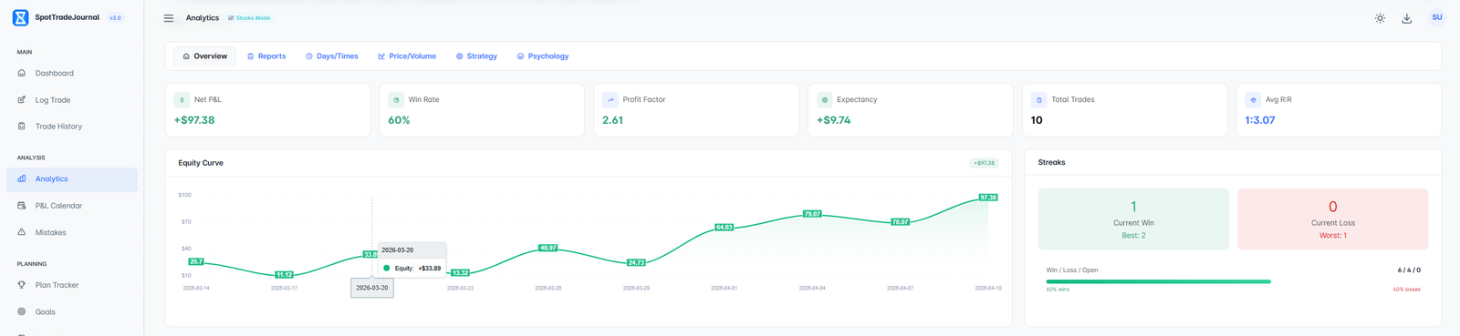Click the '40% losses' label
This screenshot has width=1460, height=336.
point(1406,290)
